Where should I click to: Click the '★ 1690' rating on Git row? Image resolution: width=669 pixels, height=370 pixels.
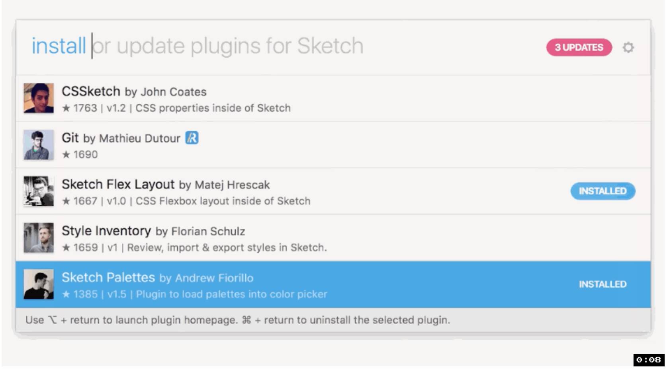tap(80, 154)
